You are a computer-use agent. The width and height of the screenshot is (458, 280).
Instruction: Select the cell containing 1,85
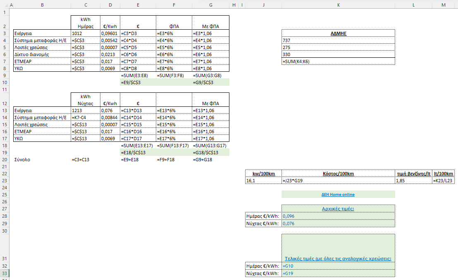[x=414, y=181]
